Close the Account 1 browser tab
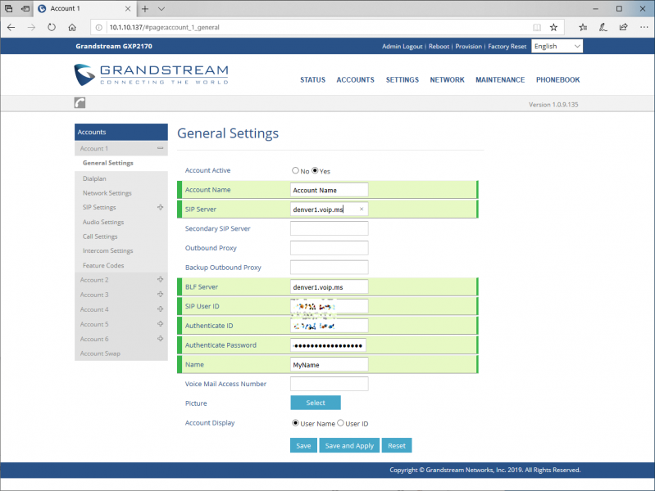This screenshot has height=491, width=655. [128, 9]
